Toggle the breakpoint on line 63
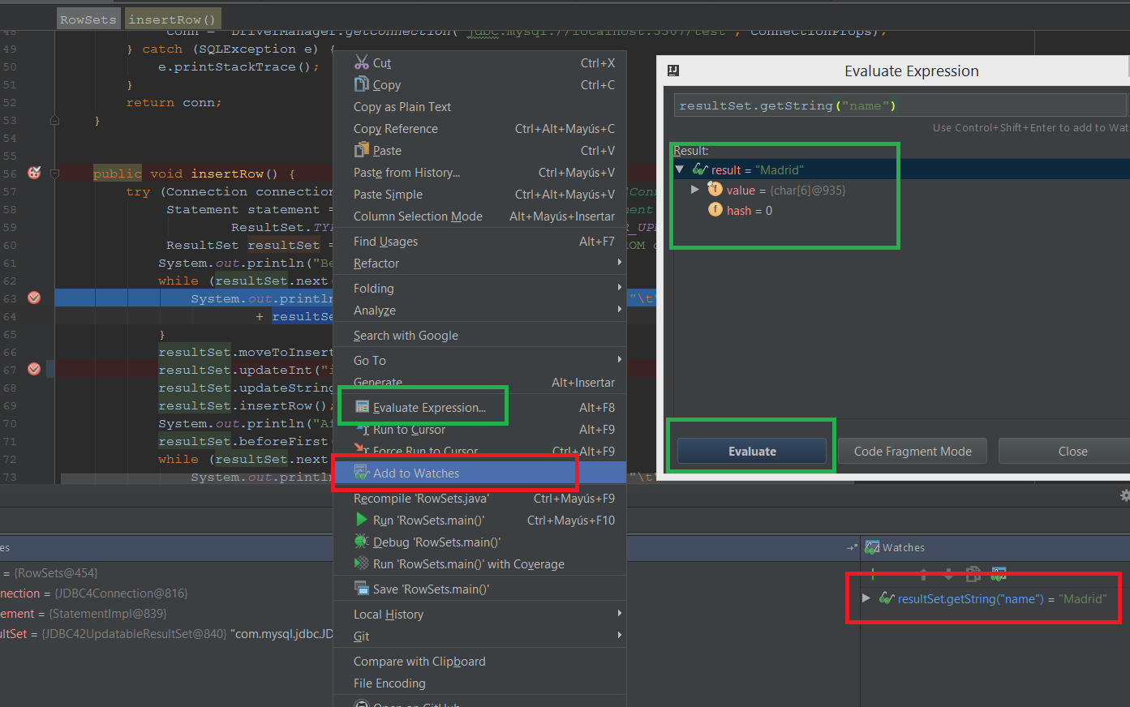 coord(34,298)
